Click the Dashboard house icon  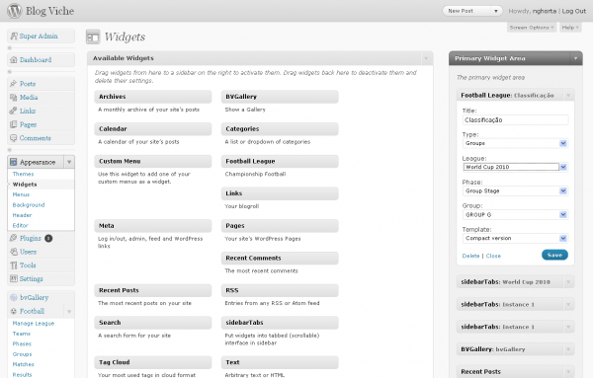[x=14, y=59]
